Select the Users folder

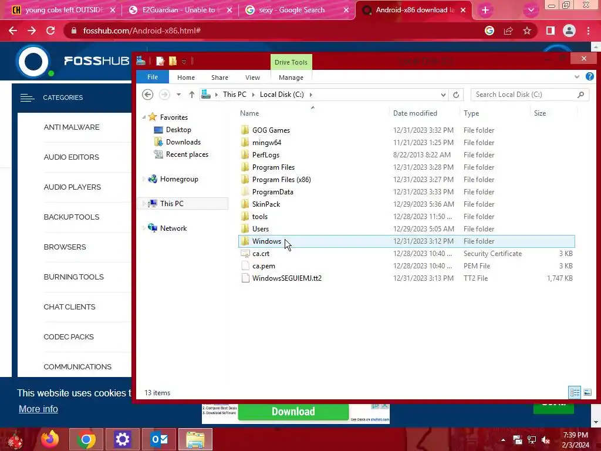[406, 229]
